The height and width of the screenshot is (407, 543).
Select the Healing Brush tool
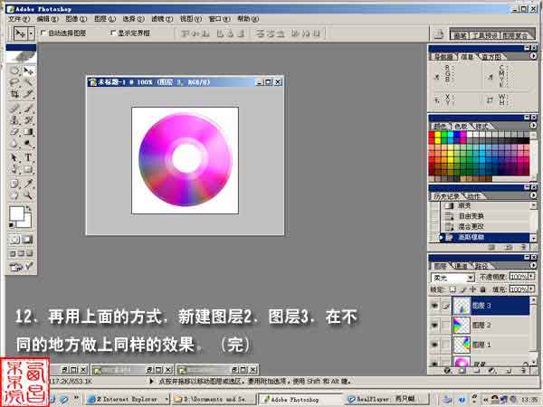pos(14,109)
